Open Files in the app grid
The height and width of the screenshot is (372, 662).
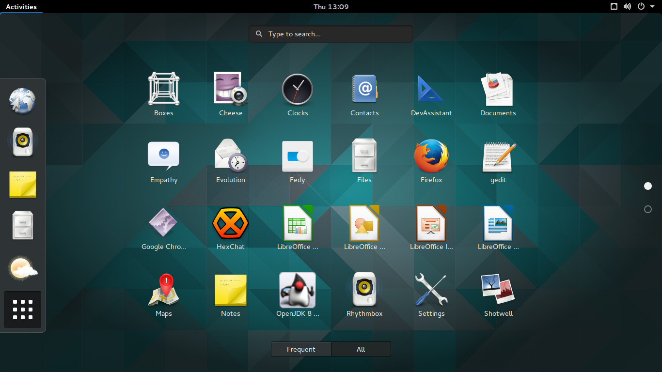[364, 155]
